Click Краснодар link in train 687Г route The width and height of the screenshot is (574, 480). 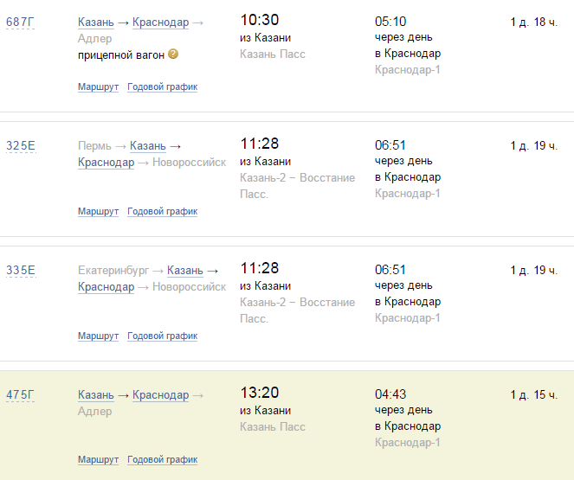(x=160, y=22)
